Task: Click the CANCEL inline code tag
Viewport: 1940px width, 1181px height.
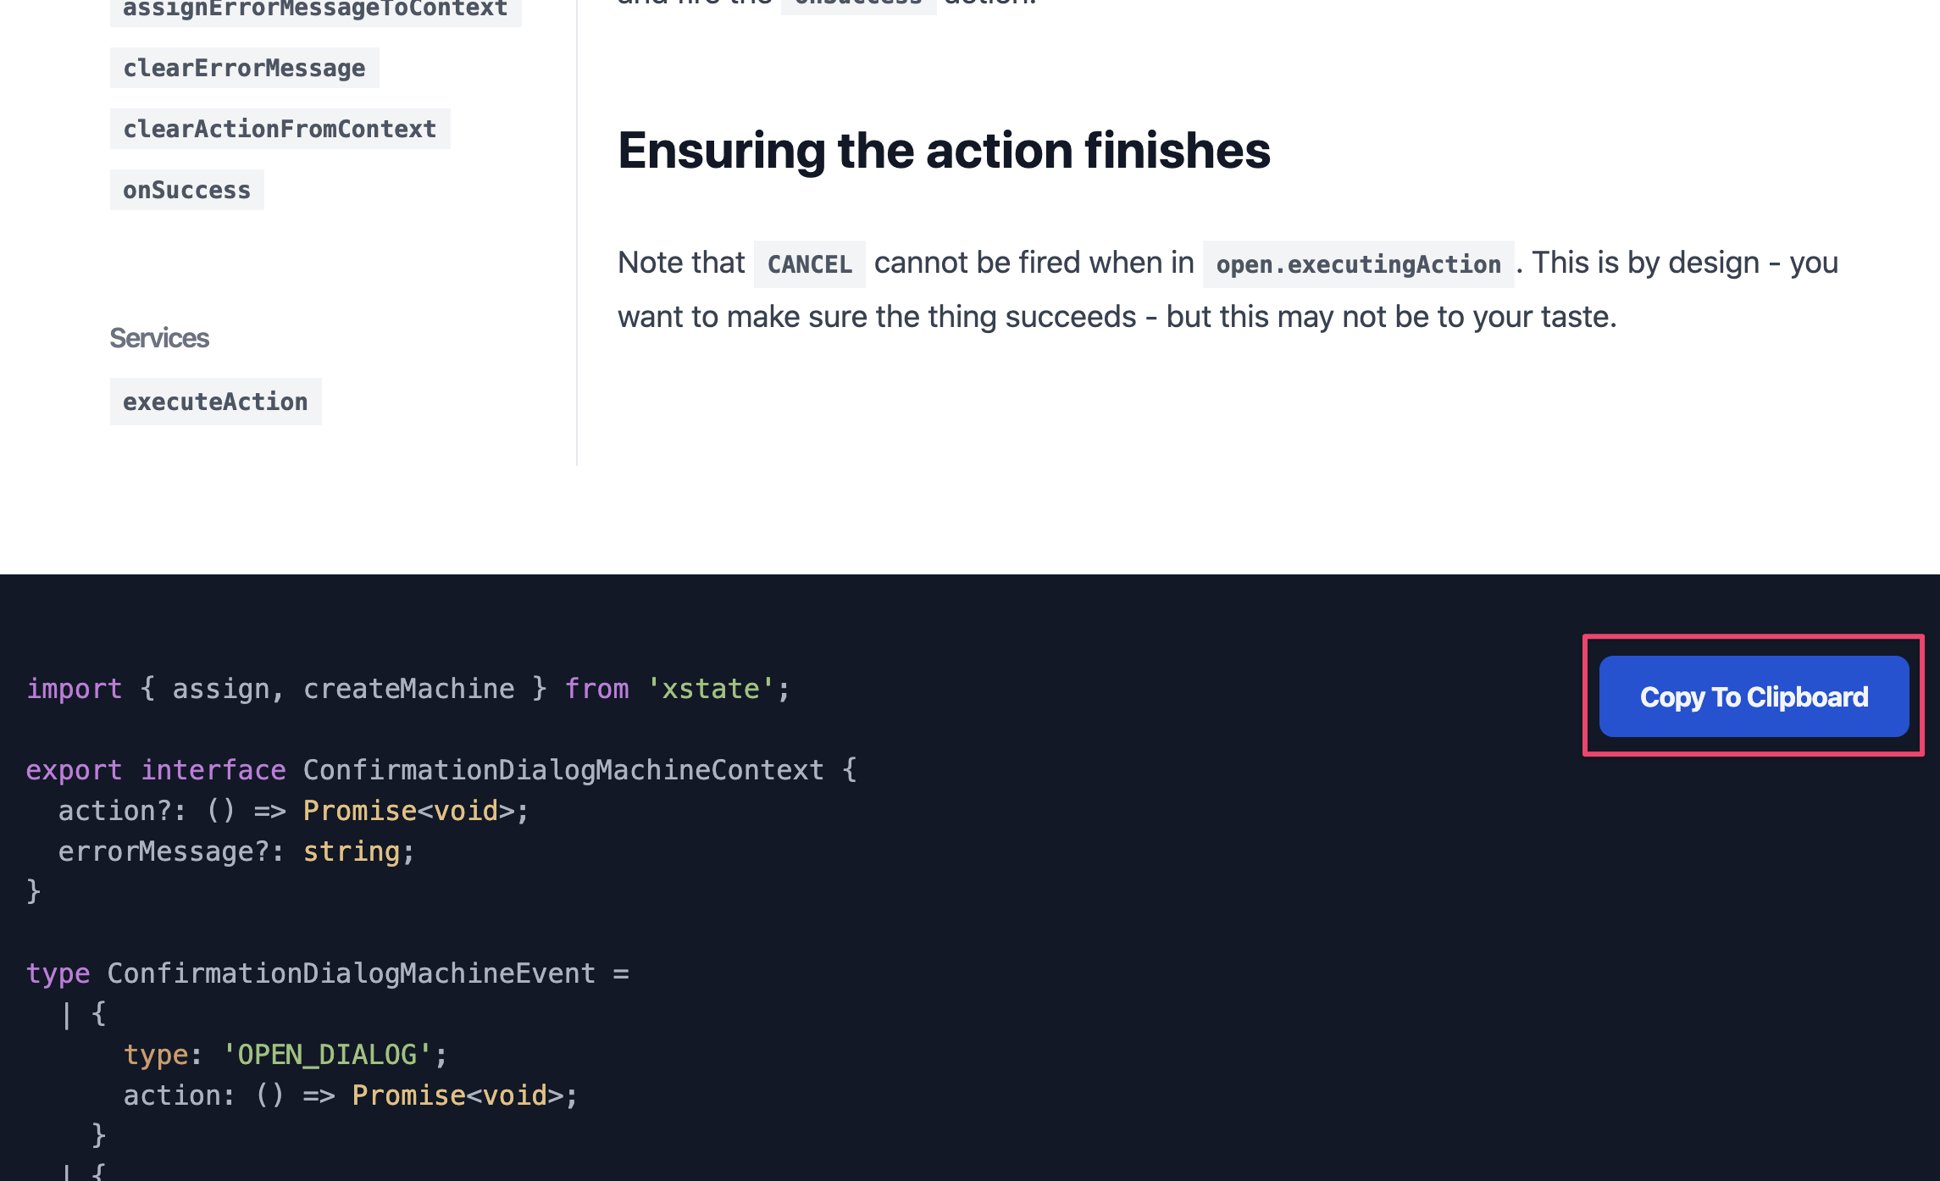Action: pos(809,264)
